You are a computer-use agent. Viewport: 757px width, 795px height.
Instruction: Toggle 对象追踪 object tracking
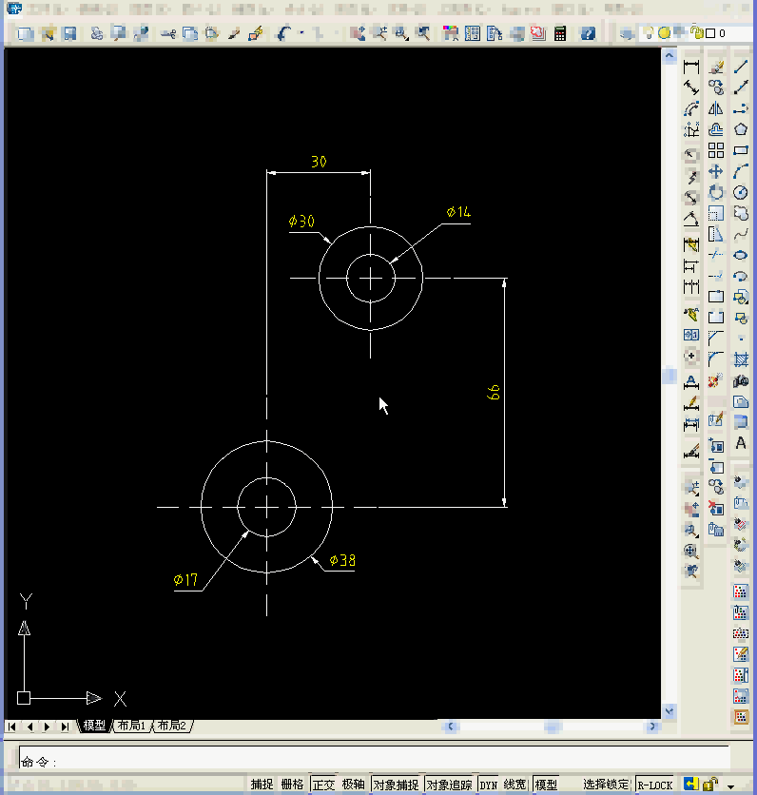[x=449, y=785]
